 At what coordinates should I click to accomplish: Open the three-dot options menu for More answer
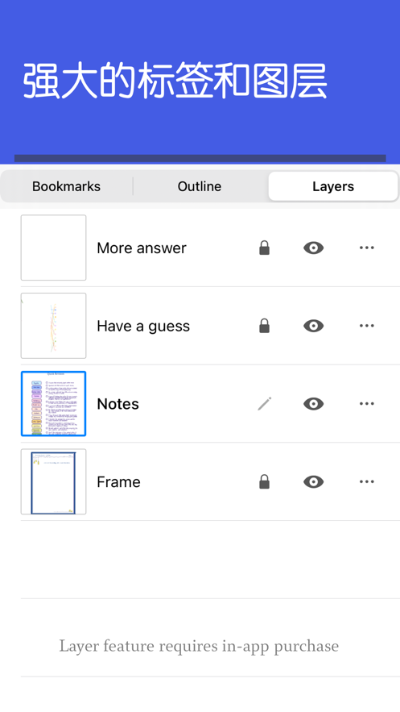pos(366,248)
